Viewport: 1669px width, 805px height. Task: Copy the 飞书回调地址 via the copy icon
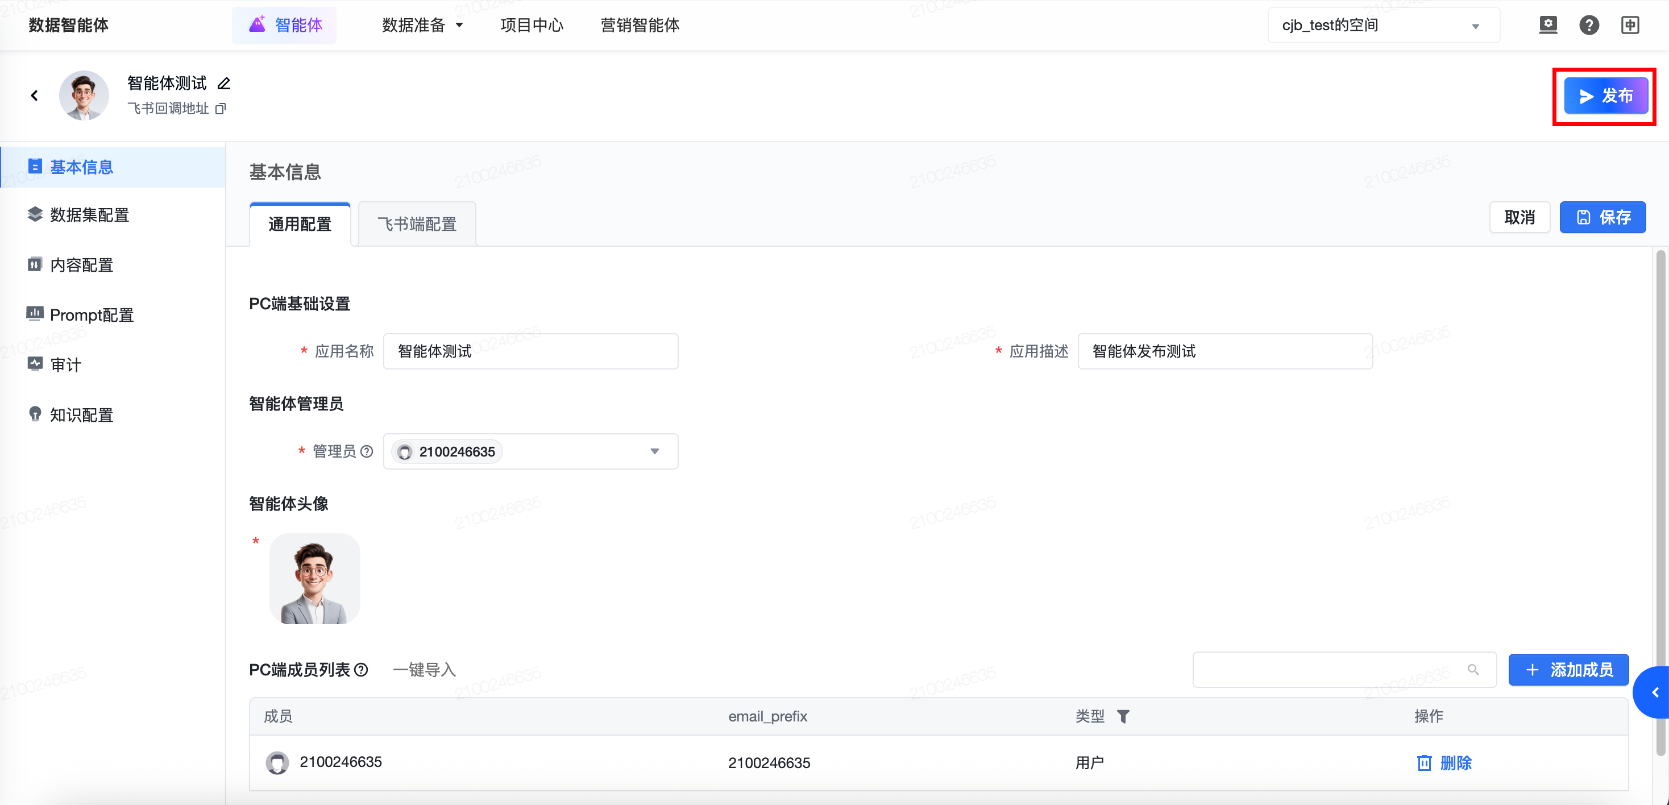pos(221,109)
